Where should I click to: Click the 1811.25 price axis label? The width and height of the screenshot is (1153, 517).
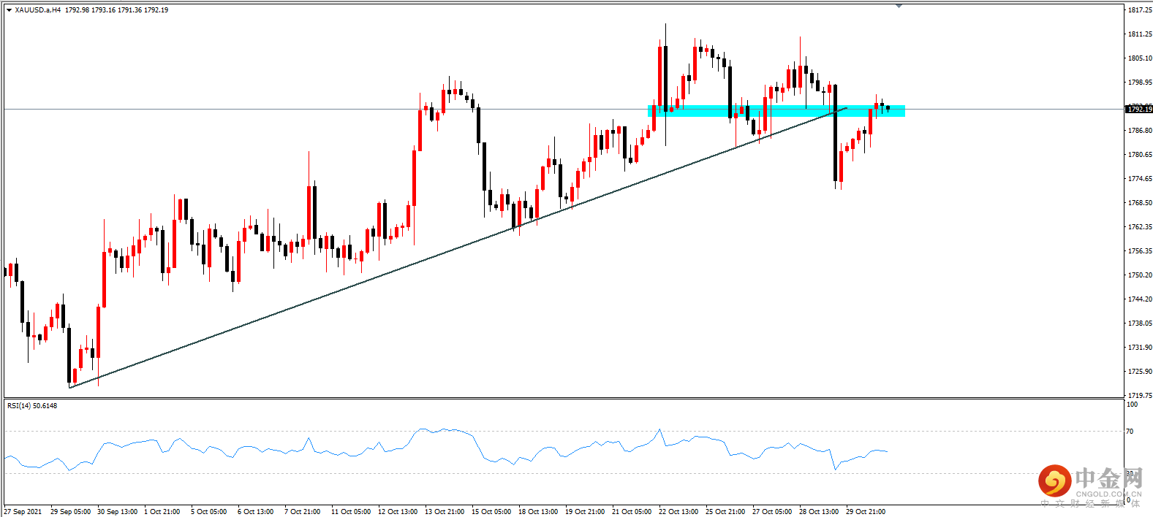point(1140,34)
